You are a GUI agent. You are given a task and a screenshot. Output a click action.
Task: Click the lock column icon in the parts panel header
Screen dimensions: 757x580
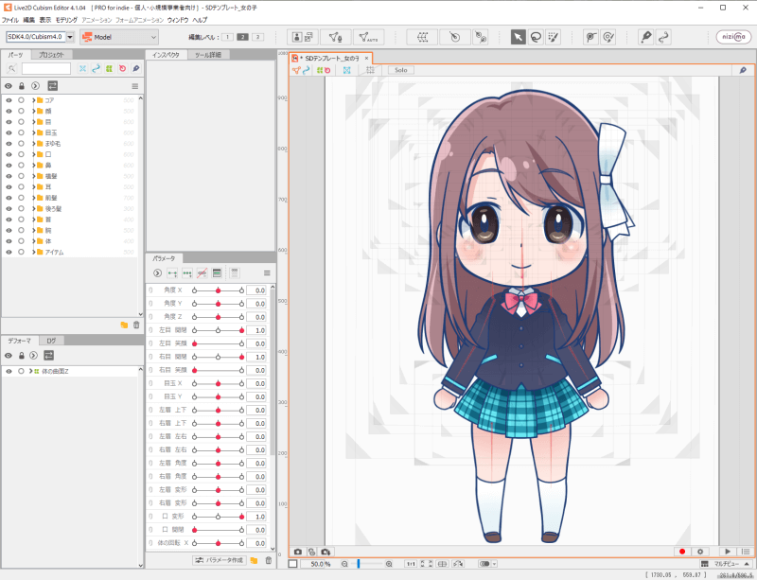coord(21,86)
